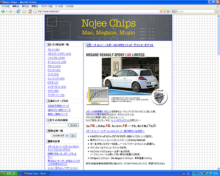220x176 pixels.
Task: Click the site search text field in sidebar
Action: 58,125
